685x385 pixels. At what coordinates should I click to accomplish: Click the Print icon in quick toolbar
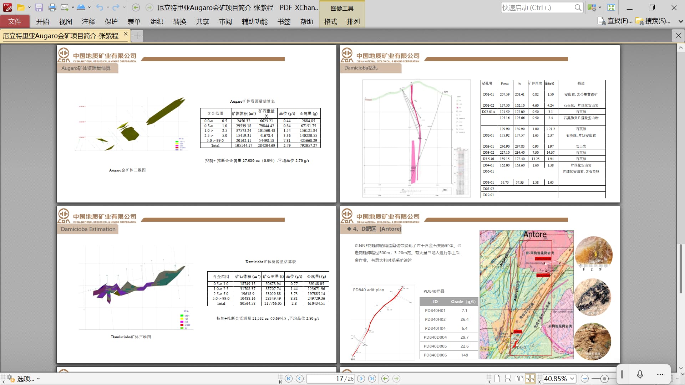pyautogui.click(x=52, y=7)
